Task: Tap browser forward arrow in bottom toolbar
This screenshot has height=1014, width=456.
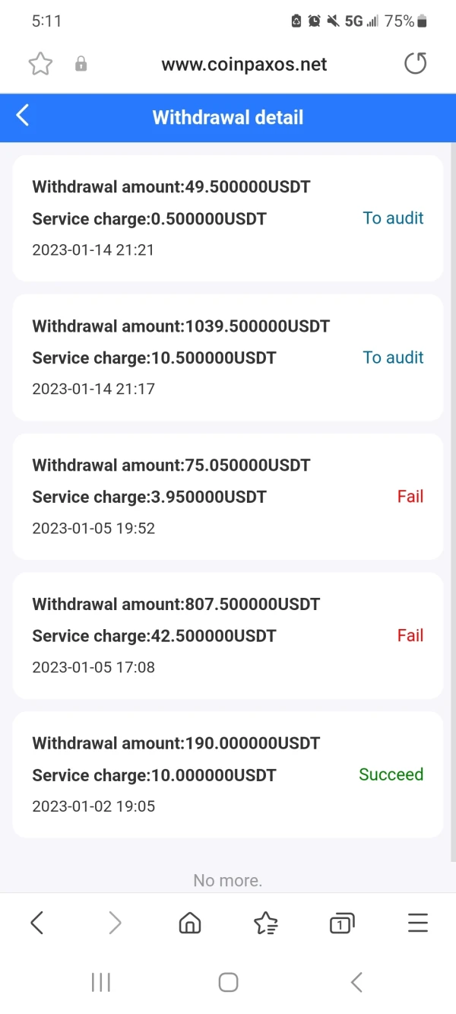Action: [115, 923]
